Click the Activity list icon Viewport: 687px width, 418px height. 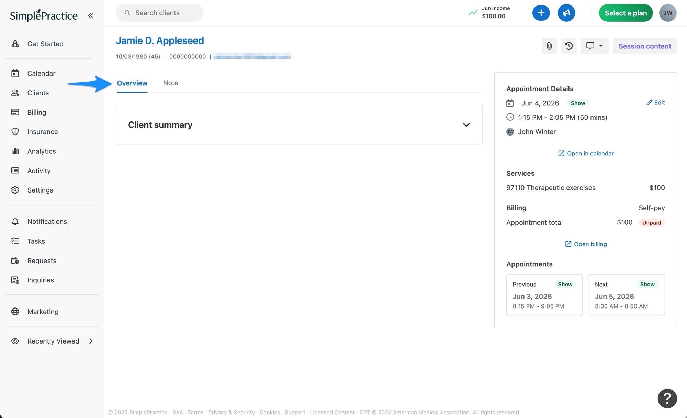click(15, 171)
